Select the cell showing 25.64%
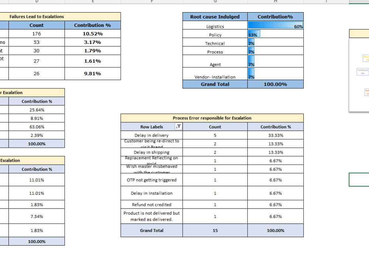369x277 pixels. coord(37,110)
